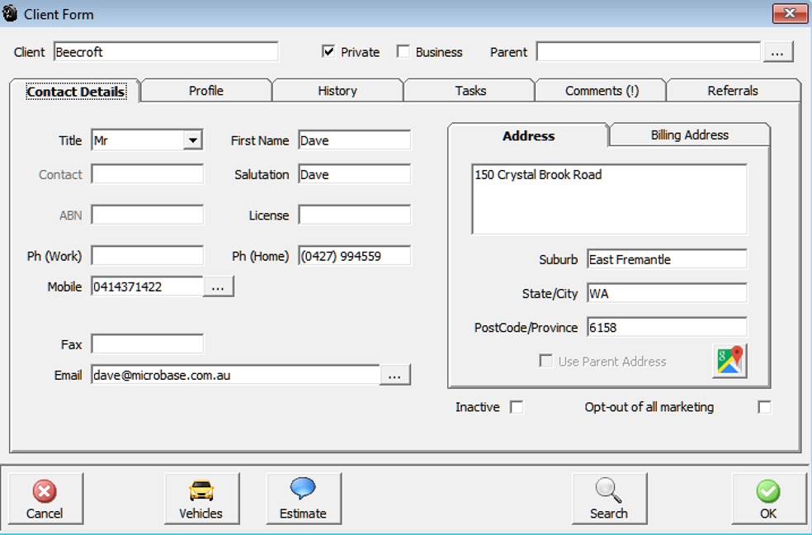
Task: Enable the Business checkbox
Action: point(404,52)
